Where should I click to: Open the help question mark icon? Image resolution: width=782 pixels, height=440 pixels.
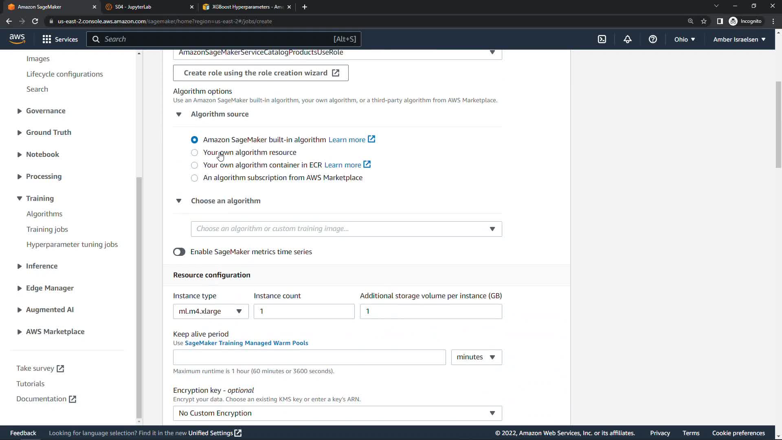point(652,39)
